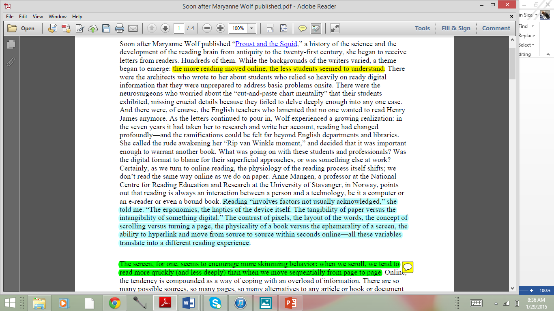Click the yellow highlighted sentence about reading online
The image size is (554, 311).
(278, 69)
